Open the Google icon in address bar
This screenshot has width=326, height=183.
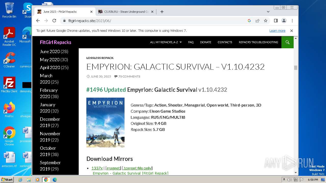(x=249, y=21)
